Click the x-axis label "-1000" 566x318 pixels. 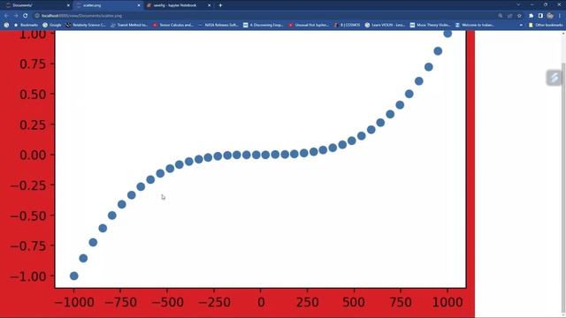(x=74, y=302)
